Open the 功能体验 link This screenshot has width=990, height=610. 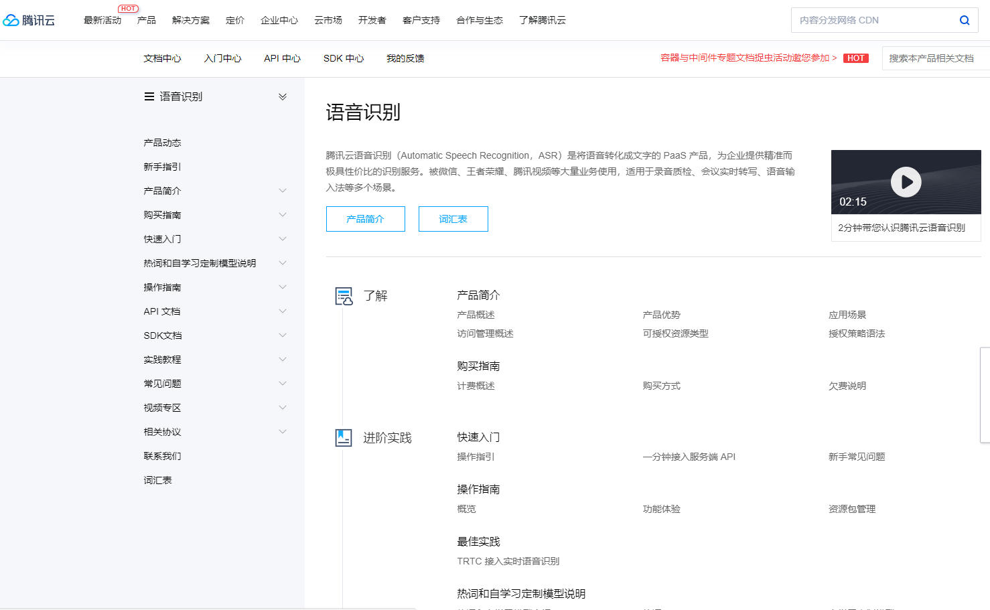click(x=661, y=509)
